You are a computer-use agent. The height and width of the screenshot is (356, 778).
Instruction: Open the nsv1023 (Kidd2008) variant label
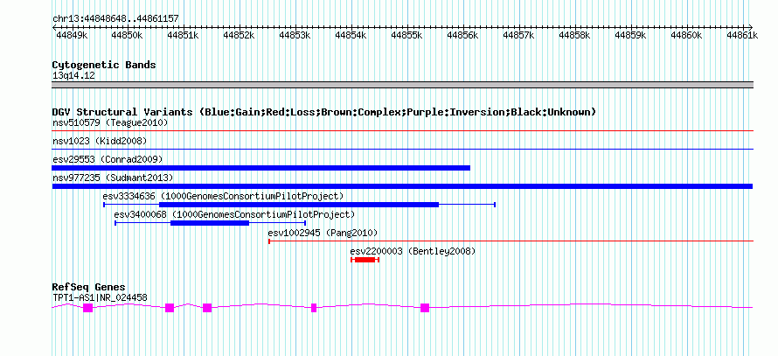tap(100, 141)
